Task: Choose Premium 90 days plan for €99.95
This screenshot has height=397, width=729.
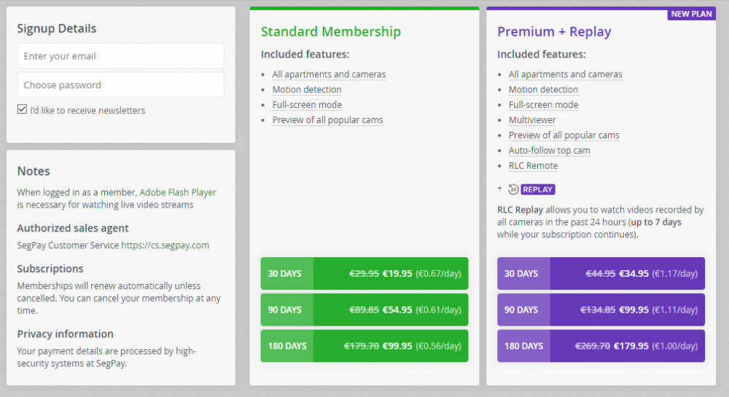Action: point(601,310)
